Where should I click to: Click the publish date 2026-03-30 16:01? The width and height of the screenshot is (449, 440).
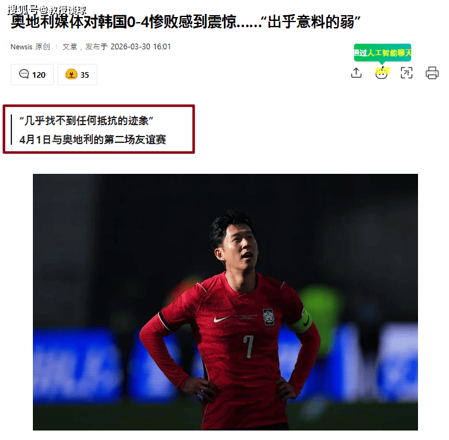point(140,47)
